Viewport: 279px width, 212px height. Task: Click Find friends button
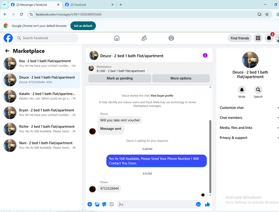click(x=240, y=38)
